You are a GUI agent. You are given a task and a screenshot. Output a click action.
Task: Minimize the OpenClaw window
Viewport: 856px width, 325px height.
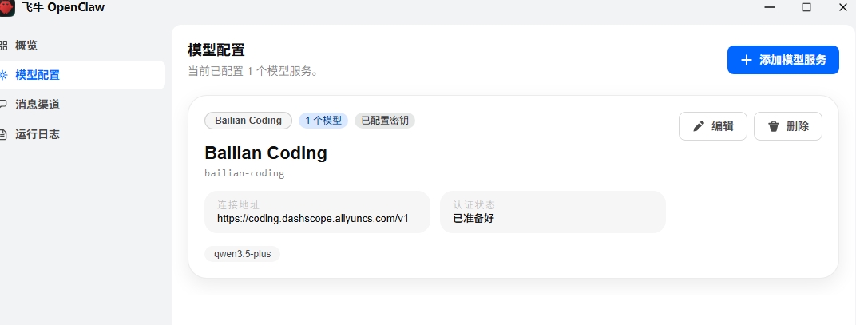click(770, 7)
